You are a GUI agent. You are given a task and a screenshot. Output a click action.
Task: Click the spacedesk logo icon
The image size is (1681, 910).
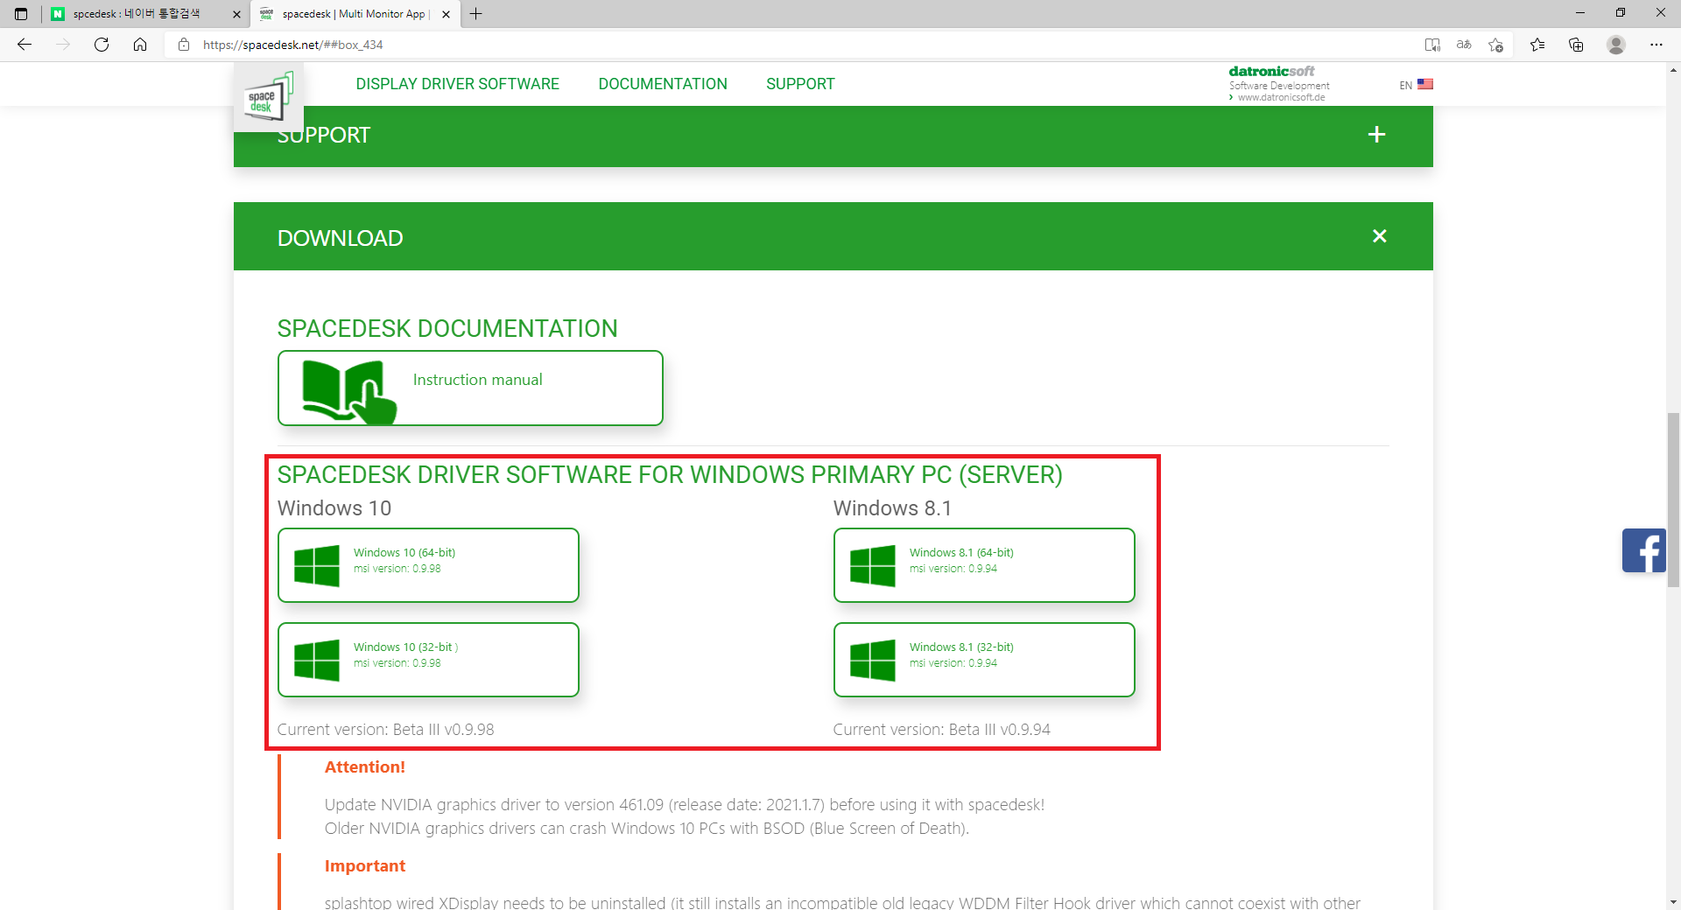268,96
